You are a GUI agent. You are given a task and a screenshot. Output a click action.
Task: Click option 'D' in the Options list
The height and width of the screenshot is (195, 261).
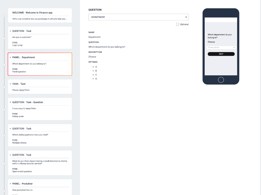(x=96, y=79)
